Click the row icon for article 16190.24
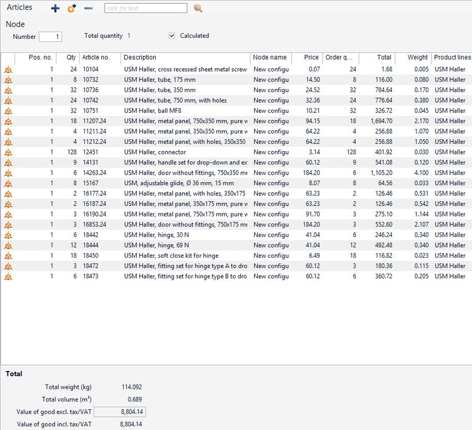The width and height of the screenshot is (472, 430). (8, 215)
